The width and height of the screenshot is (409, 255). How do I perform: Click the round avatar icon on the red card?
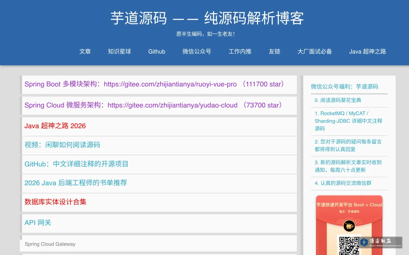[x=349, y=226]
